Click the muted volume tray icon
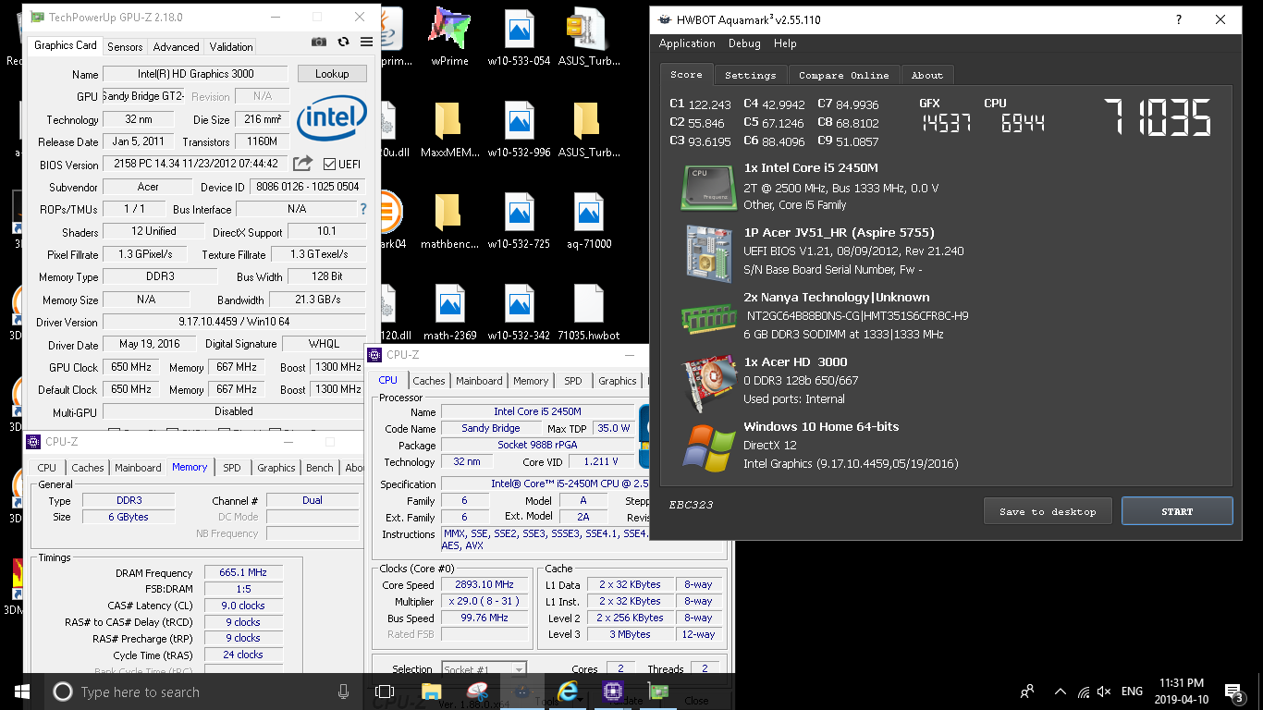This screenshot has width=1263, height=710. tap(1103, 692)
